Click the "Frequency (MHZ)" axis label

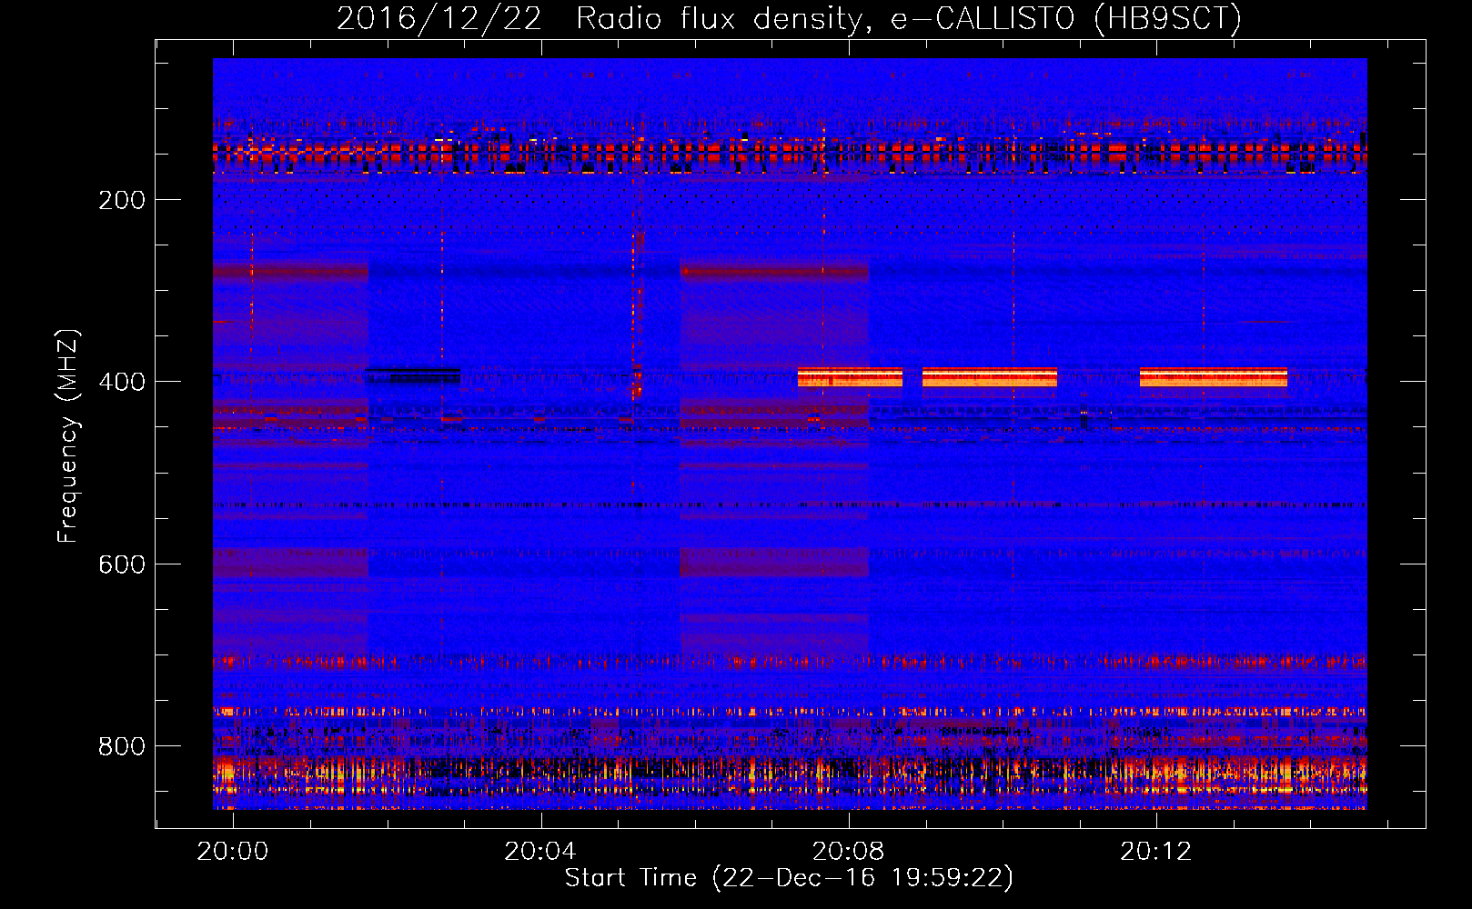(x=68, y=436)
